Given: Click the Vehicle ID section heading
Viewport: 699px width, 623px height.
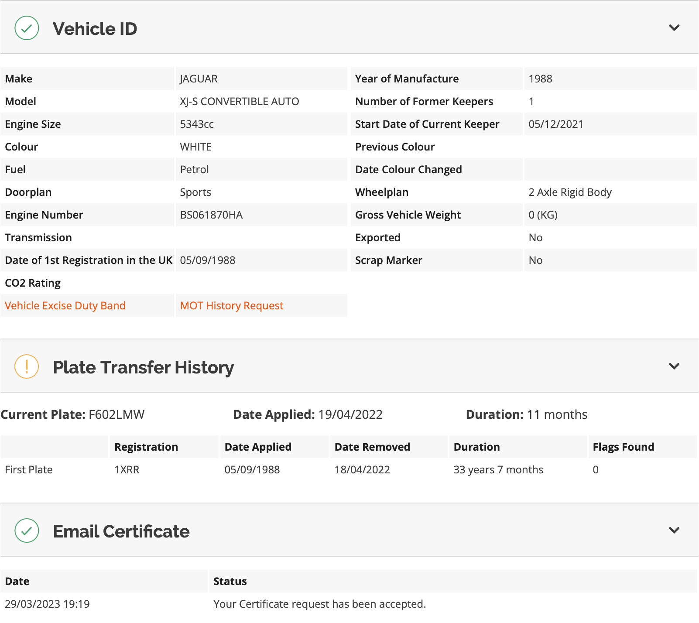Looking at the screenshot, I should coord(95,29).
